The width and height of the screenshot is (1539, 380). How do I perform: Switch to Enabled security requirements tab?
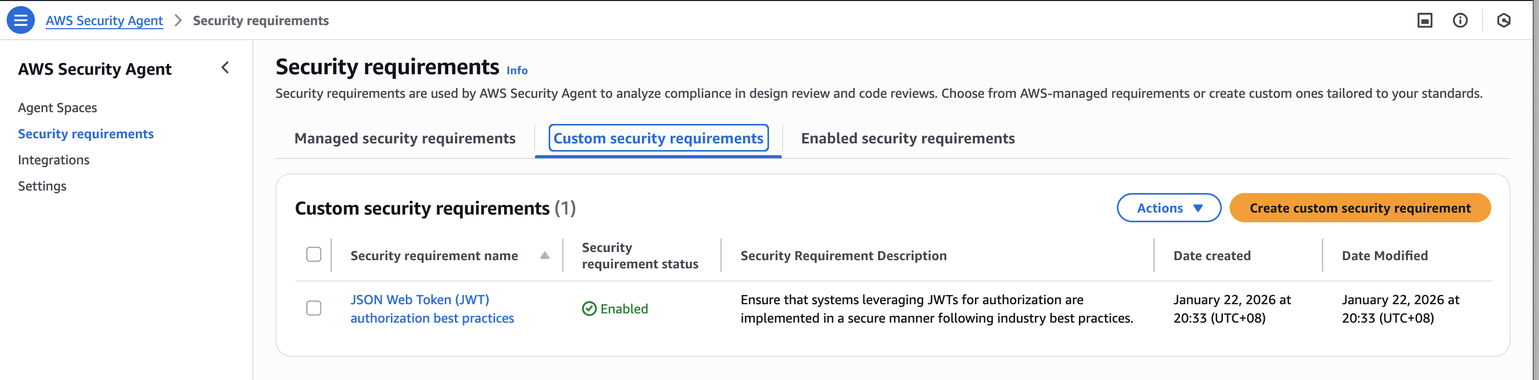(x=907, y=139)
